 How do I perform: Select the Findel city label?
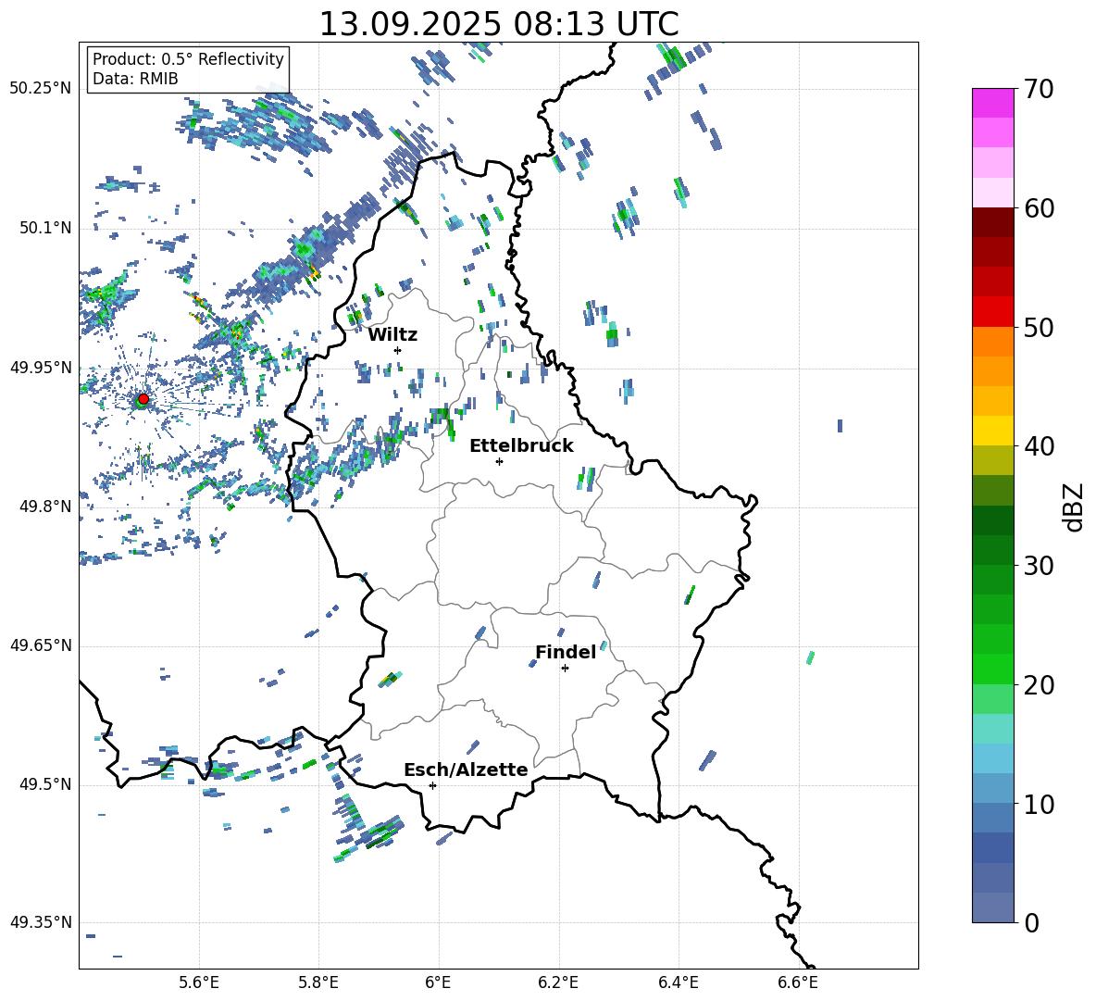(x=566, y=652)
